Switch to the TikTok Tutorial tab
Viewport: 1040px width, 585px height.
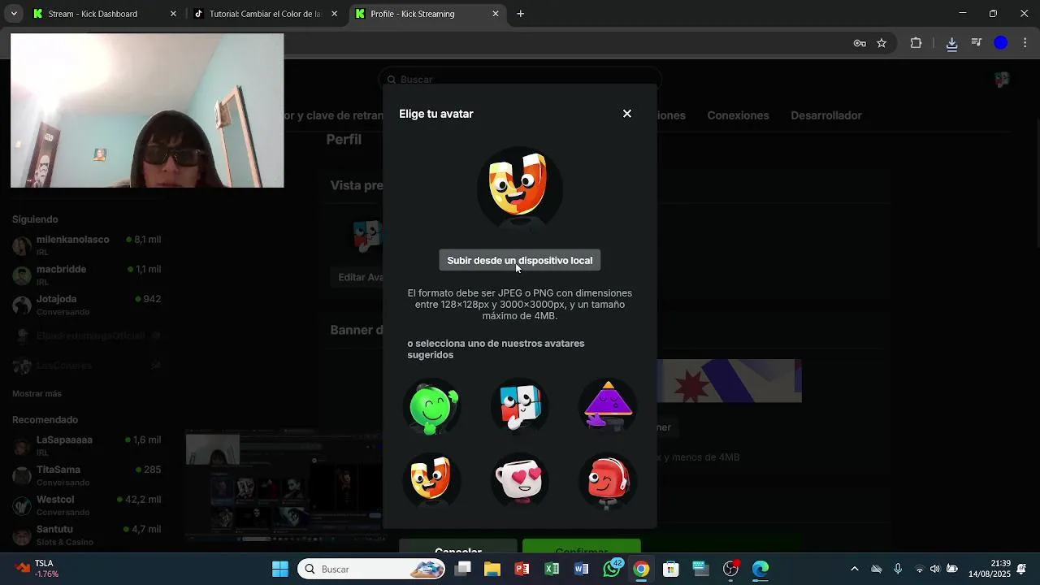click(265, 14)
